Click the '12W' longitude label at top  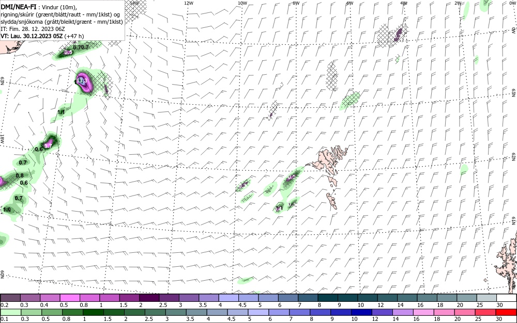(x=188, y=3)
